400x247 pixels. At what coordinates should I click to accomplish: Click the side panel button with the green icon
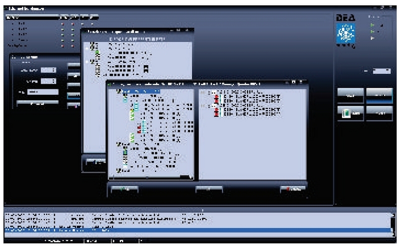[x=350, y=113]
